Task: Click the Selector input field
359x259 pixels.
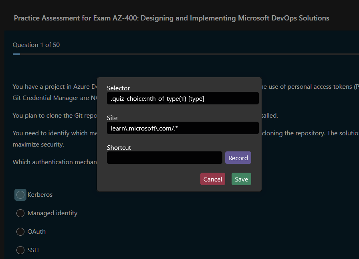Action: 183,98
